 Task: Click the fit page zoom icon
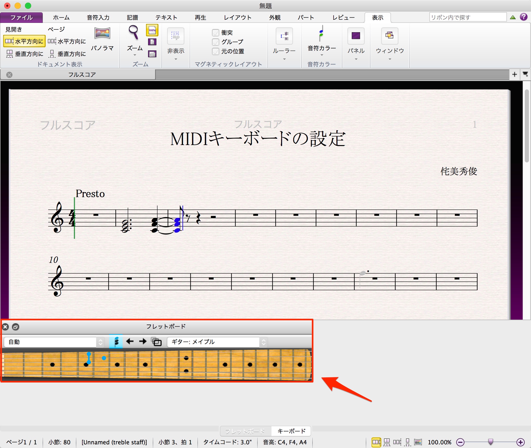(152, 42)
